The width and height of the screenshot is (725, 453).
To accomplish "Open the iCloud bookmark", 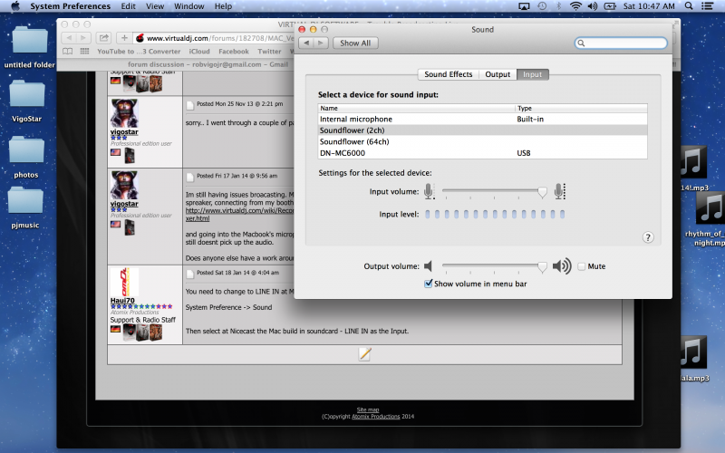I will click(199, 52).
